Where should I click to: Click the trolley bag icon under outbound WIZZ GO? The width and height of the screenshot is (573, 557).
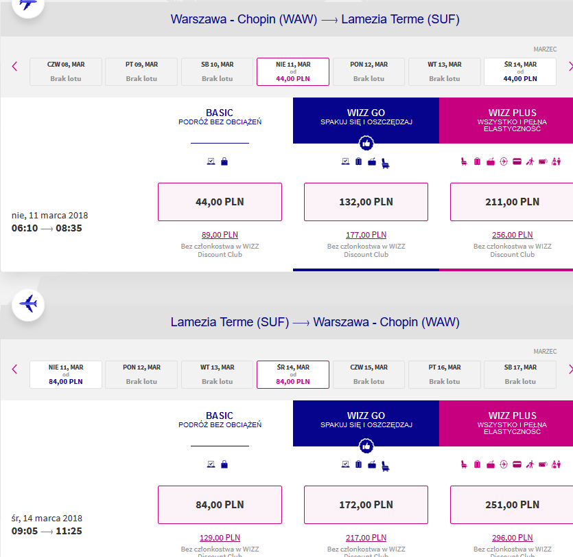click(372, 161)
